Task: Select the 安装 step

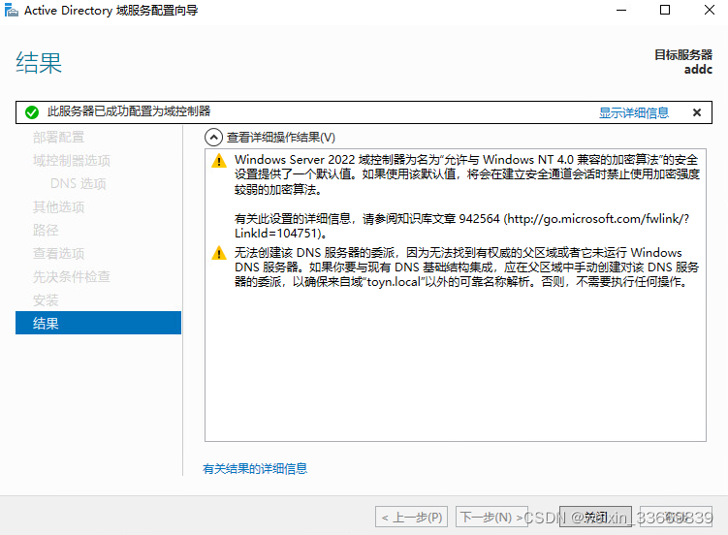Action: point(46,300)
